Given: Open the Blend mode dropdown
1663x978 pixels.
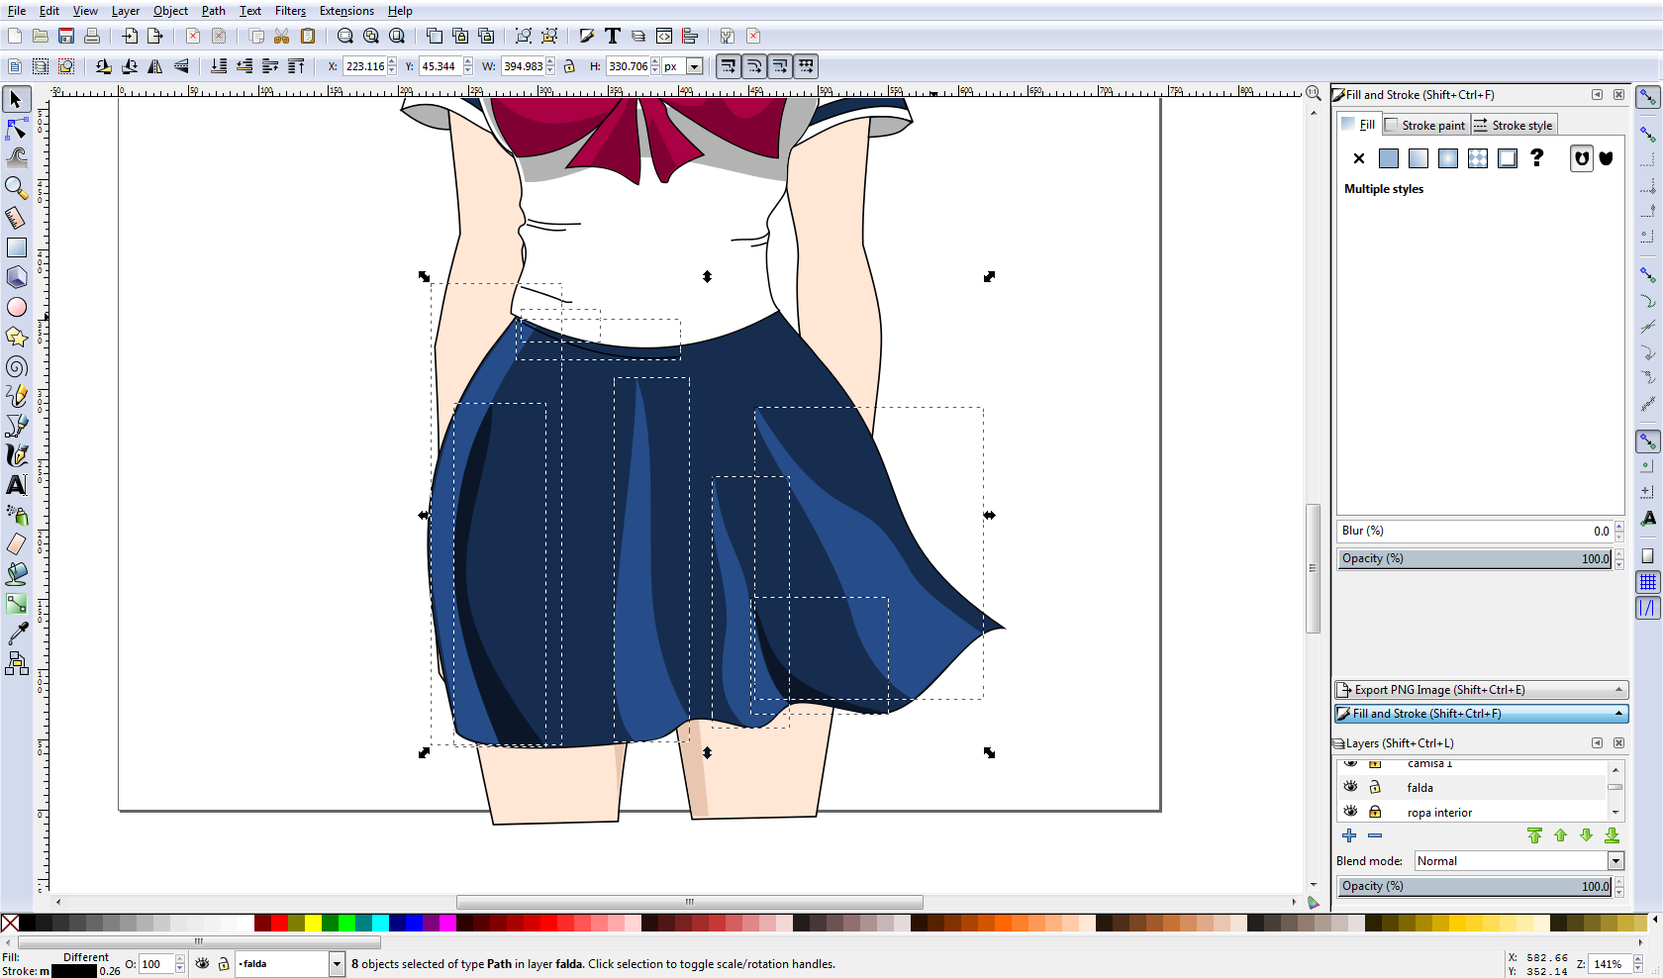Looking at the screenshot, I should [x=1615, y=861].
